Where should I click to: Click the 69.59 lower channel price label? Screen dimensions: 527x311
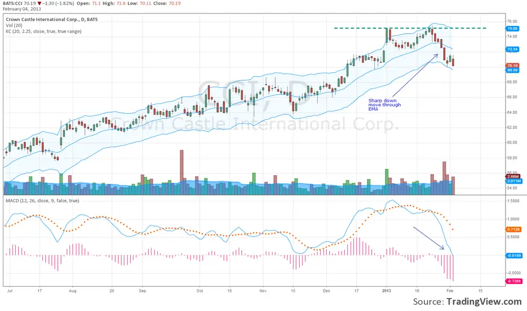(512, 70)
